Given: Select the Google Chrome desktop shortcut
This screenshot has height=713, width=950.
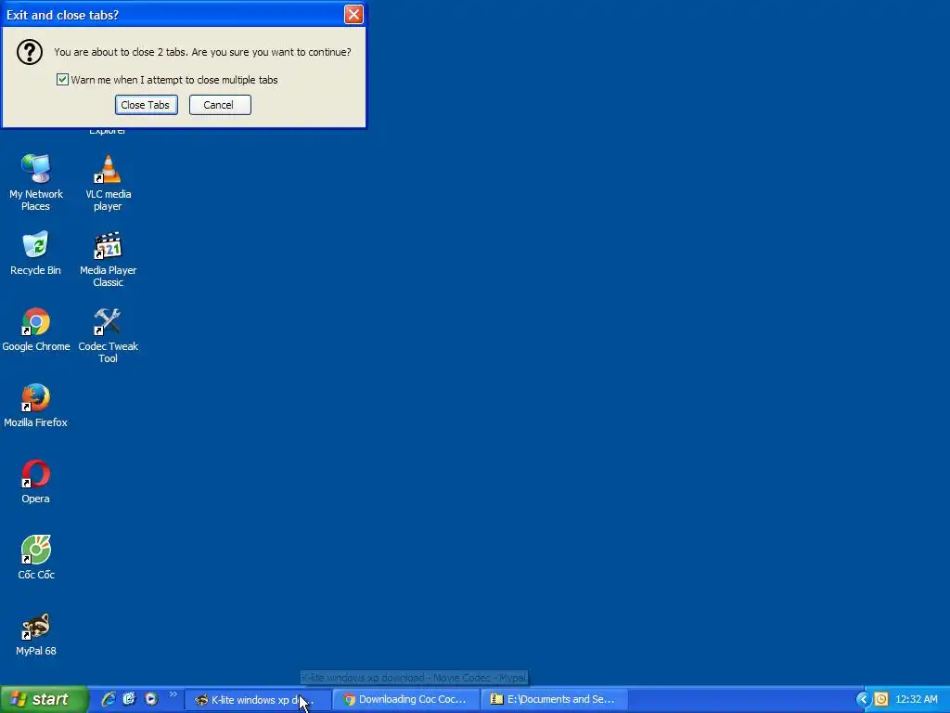Looking at the screenshot, I should pos(36,330).
